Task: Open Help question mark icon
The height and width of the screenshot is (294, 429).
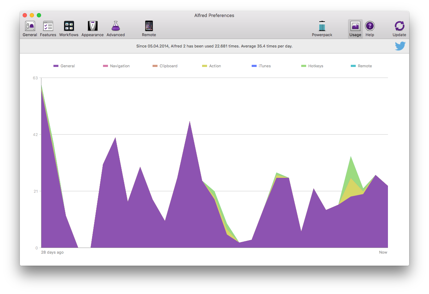Action: click(370, 26)
